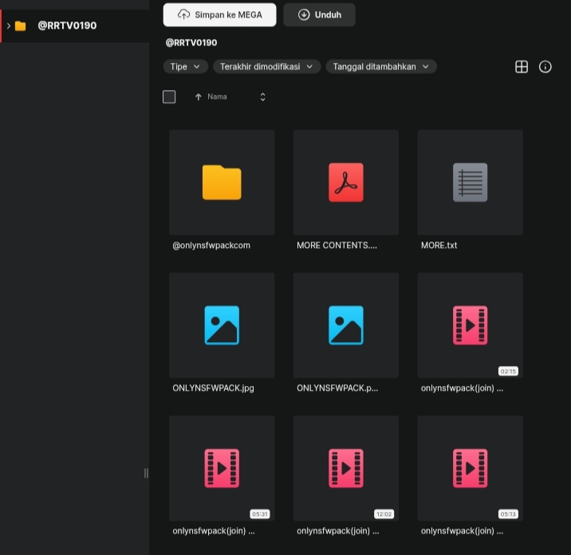This screenshot has height=555, width=571.
Task: Click the ONLYNSFWPACK.jpg file name
Action: coord(214,388)
